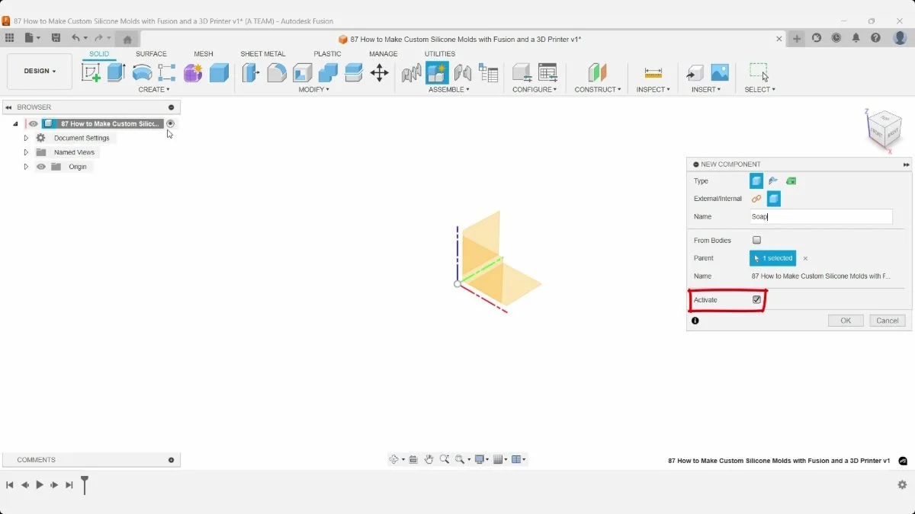Click OK in New Component dialog
Viewport: 915px width, 514px height.
(x=846, y=321)
